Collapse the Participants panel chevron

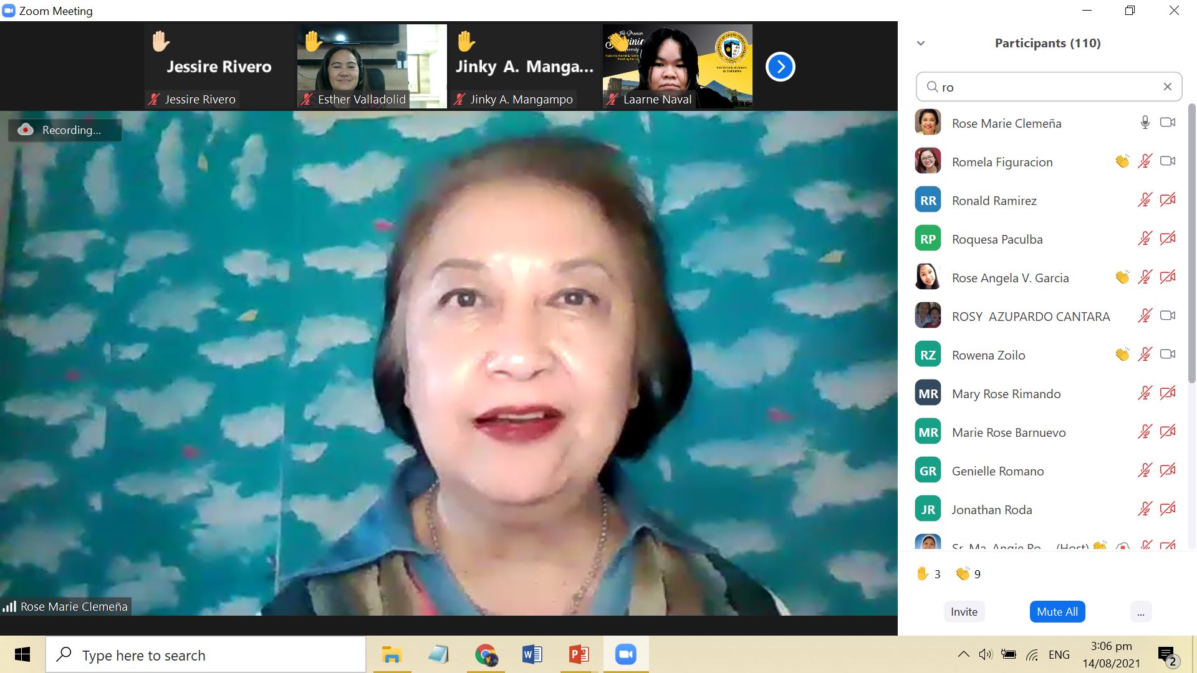click(x=921, y=43)
